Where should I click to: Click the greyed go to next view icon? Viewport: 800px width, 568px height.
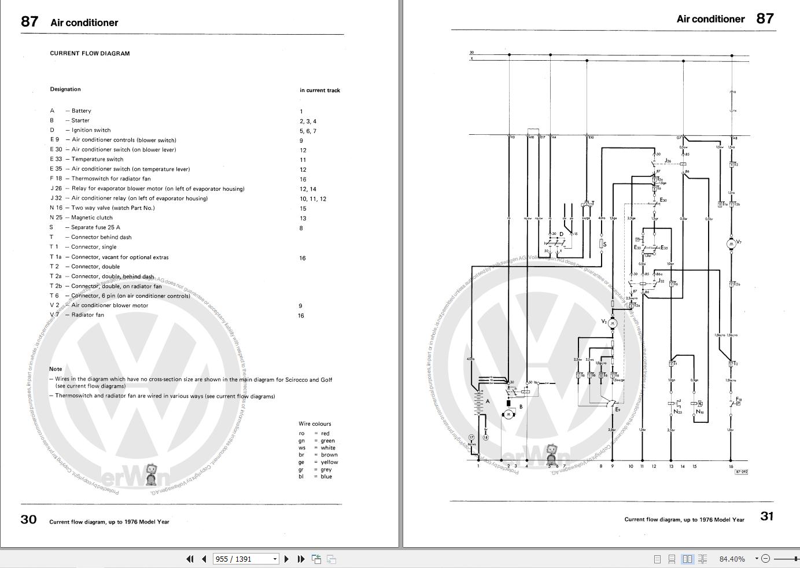coord(331,559)
